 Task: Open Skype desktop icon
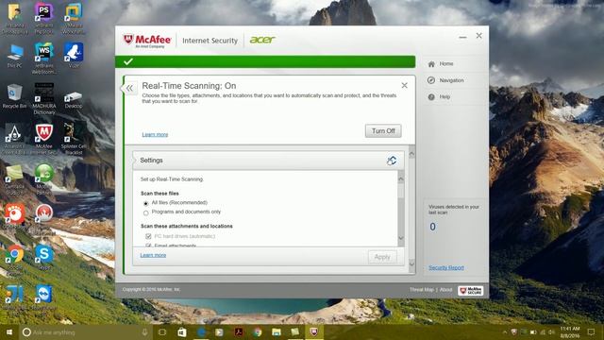44,258
